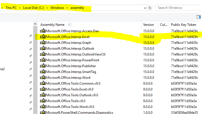
Task: Click the navigation pane scroll up arrow
Action: 35,24
